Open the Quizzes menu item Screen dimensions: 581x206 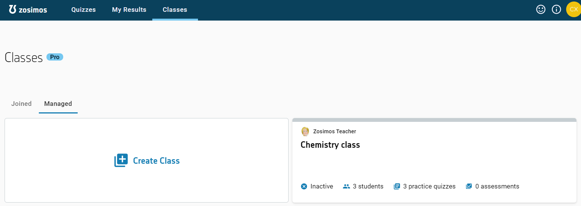(x=83, y=10)
